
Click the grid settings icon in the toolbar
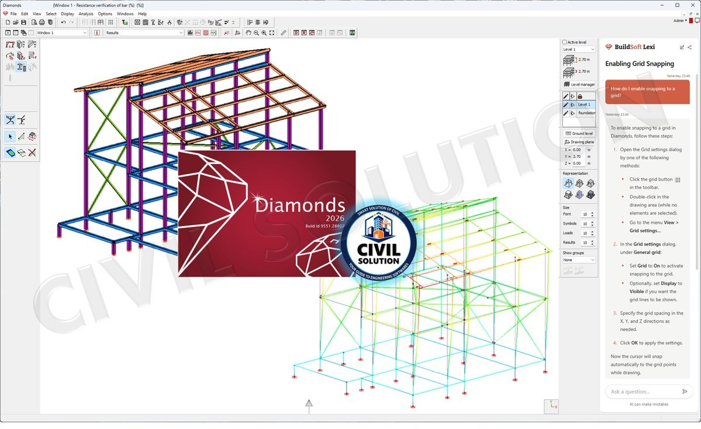coord(110,22)
